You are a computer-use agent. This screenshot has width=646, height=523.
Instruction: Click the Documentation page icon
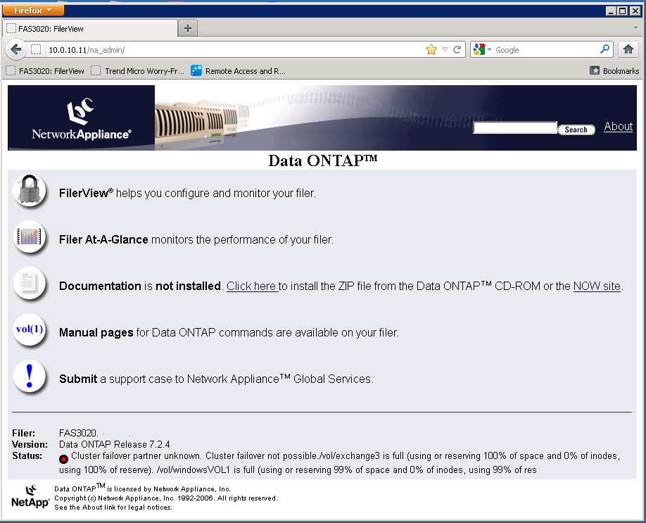[x=30, y=284]
